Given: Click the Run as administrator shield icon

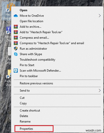Looking at the screenshot, I should [x=16, y=49].
